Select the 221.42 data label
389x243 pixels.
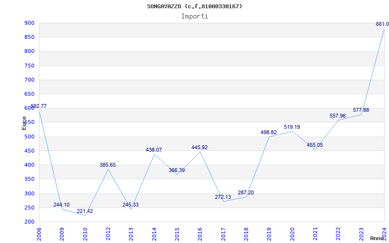click(85, 211)
